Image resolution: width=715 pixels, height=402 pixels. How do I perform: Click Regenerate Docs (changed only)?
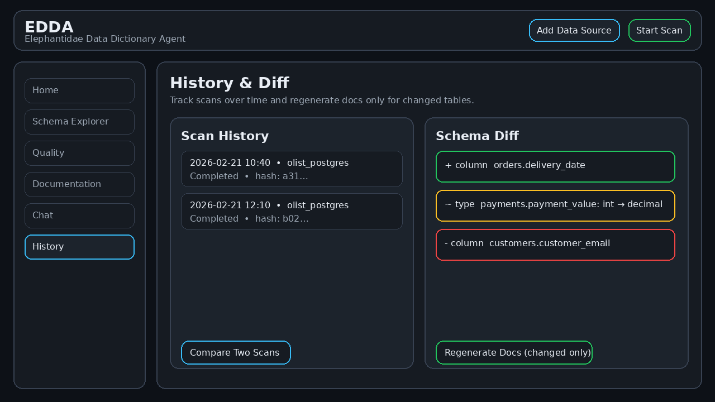click(x=514, y=352)
